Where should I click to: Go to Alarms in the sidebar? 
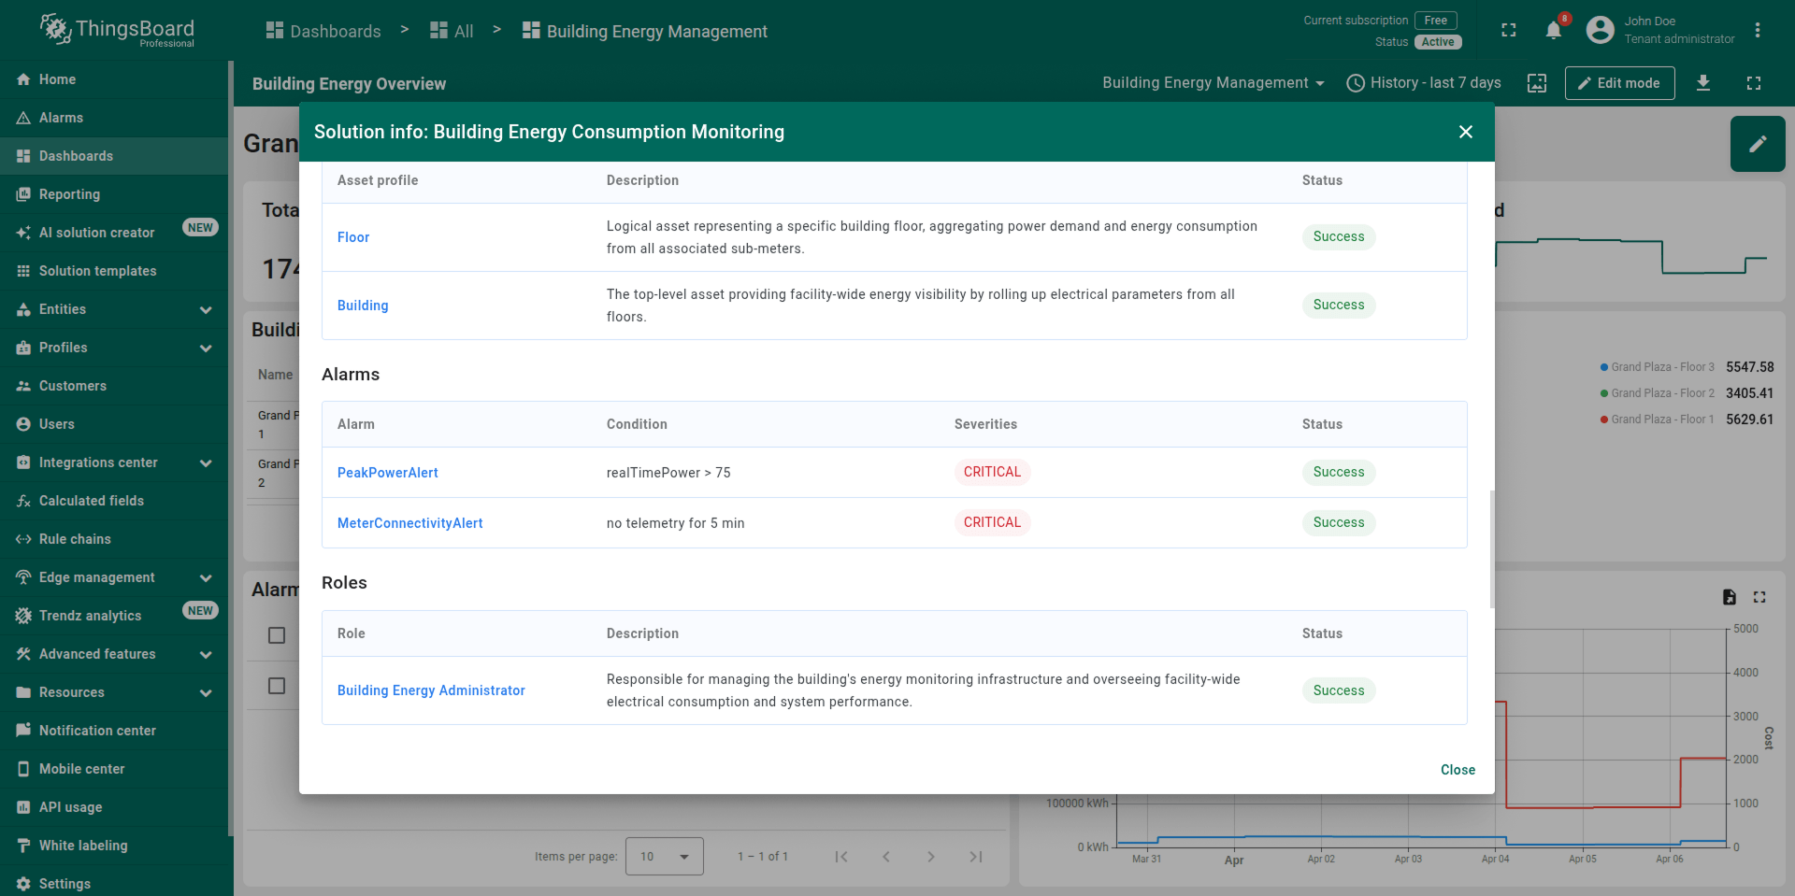pyautogui.click(x=61, y=118)
